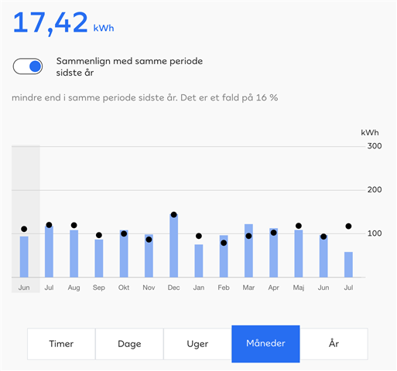Switch to the Timer tab
397x371 pixels.
[x=61, y=344]
